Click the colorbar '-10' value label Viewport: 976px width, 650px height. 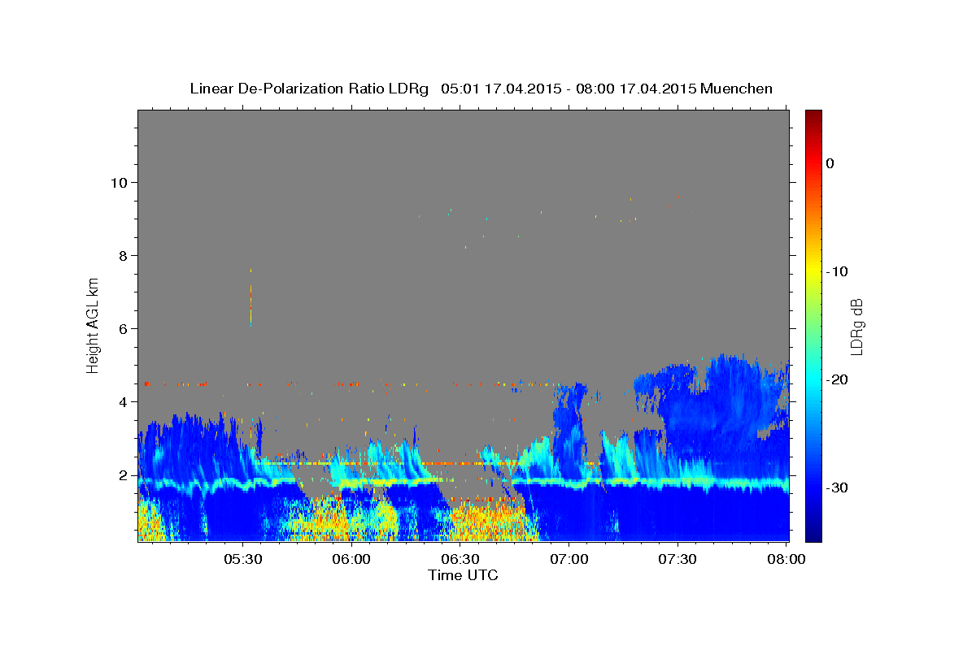pyautogui.click(x=837, y=271)
